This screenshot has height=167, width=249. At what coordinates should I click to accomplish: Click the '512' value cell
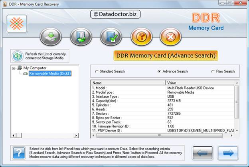[x=170, y=118]
